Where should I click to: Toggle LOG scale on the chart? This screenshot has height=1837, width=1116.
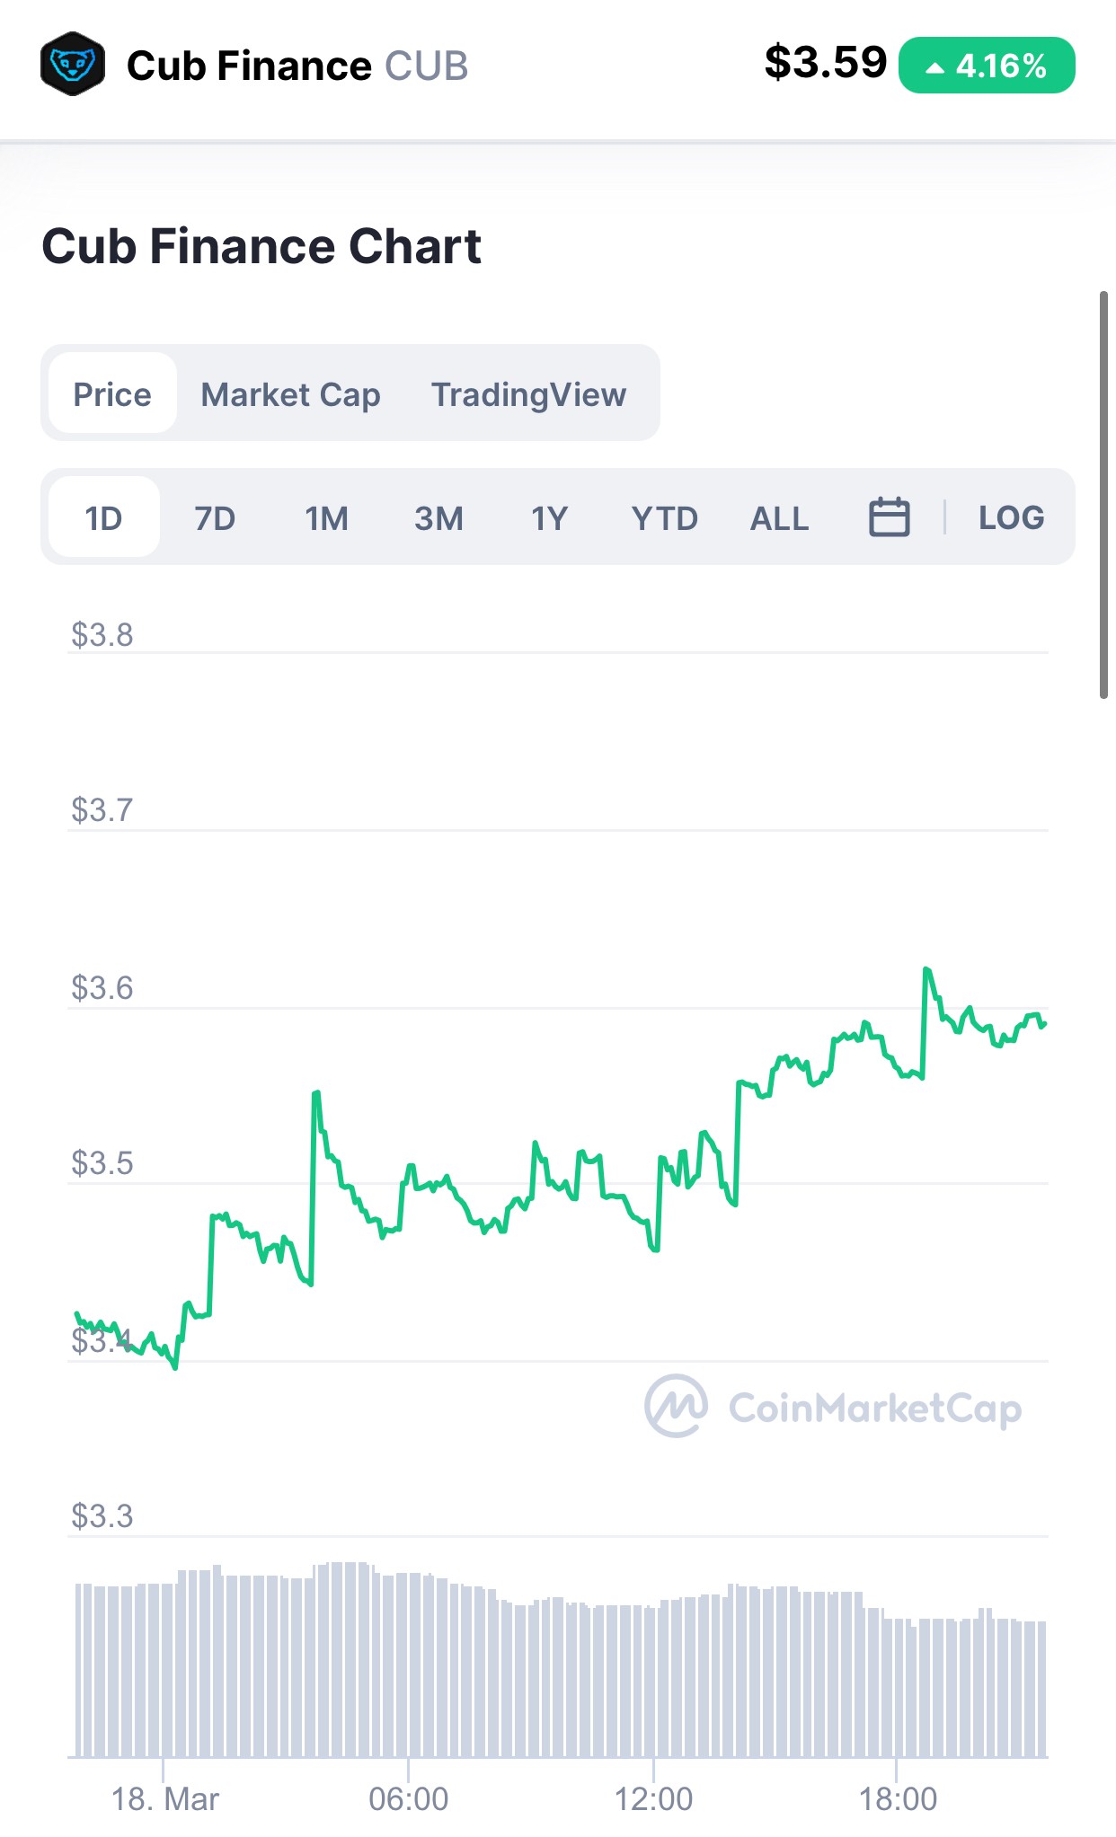(1011, 517)
